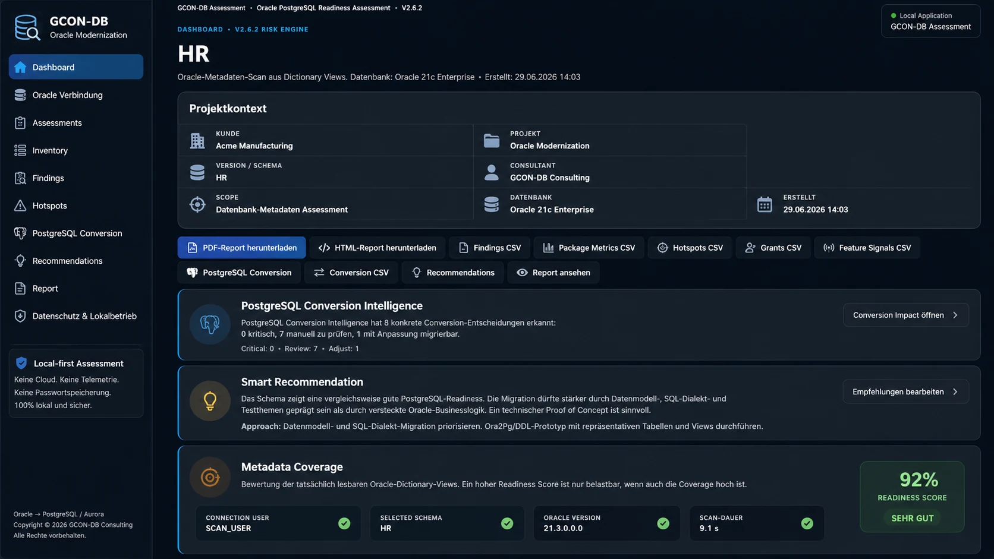This screenshot has height=559, width=994.
Task: Open Assessments in the sidebar
Action: [x=76, y=123]
